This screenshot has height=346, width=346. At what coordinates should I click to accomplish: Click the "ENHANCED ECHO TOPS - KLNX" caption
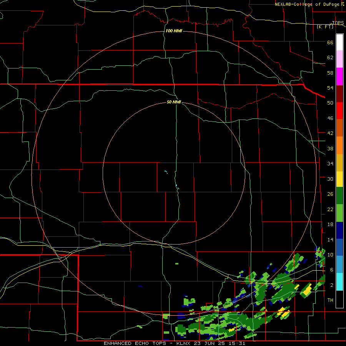tap(147, 343)
